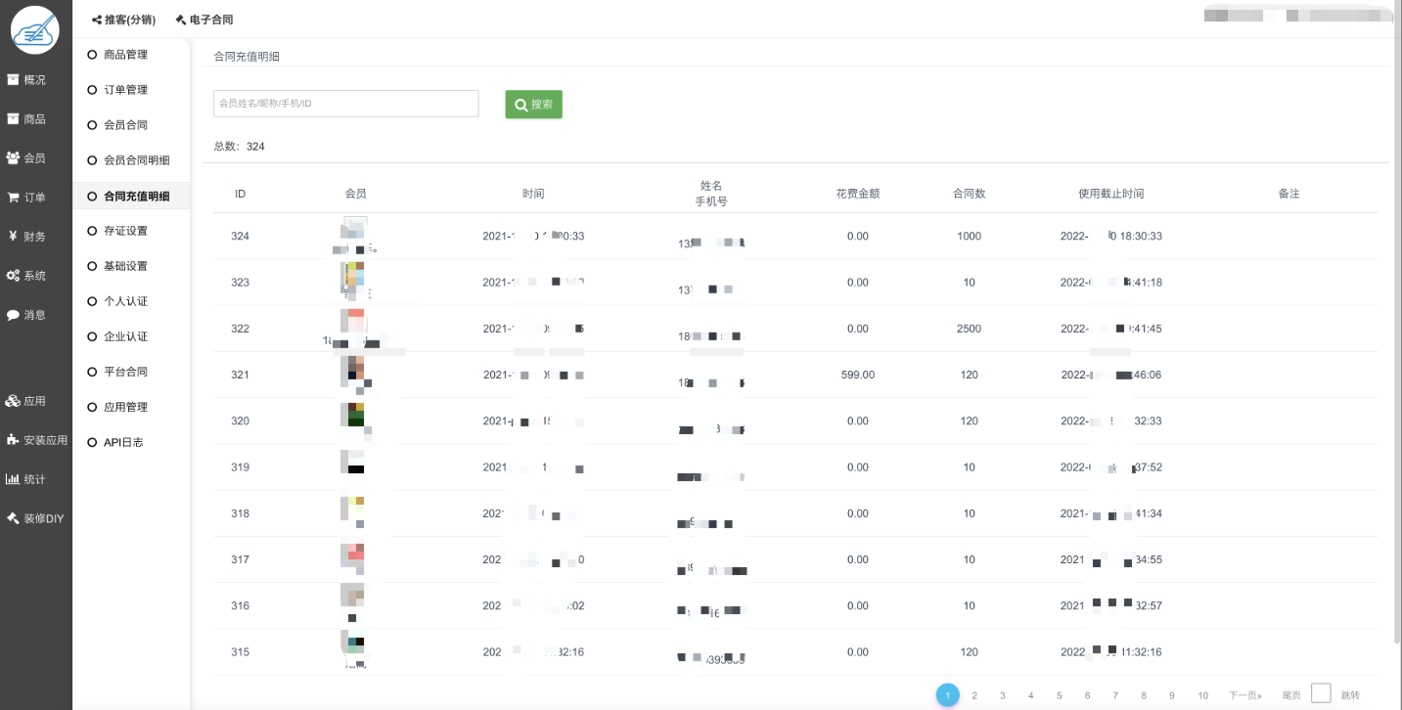This screenshot has width=1402, height=710.
Task: Jump to page 5 in pagination
Action: (x=1059, y=695)
